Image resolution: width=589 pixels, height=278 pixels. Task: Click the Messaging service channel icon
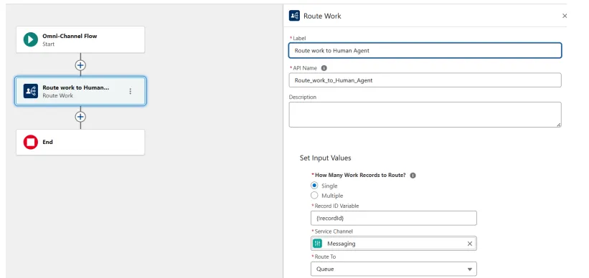click(318, 244)
